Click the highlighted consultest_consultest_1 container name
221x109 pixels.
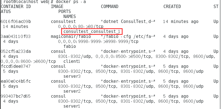(92, 32)
